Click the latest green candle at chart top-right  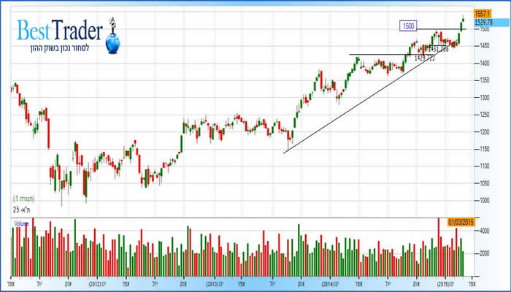(x=463, y=18)
